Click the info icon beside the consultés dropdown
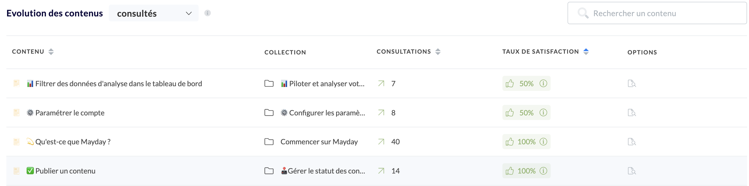This screenshot has height=186, width=749. 207,13
